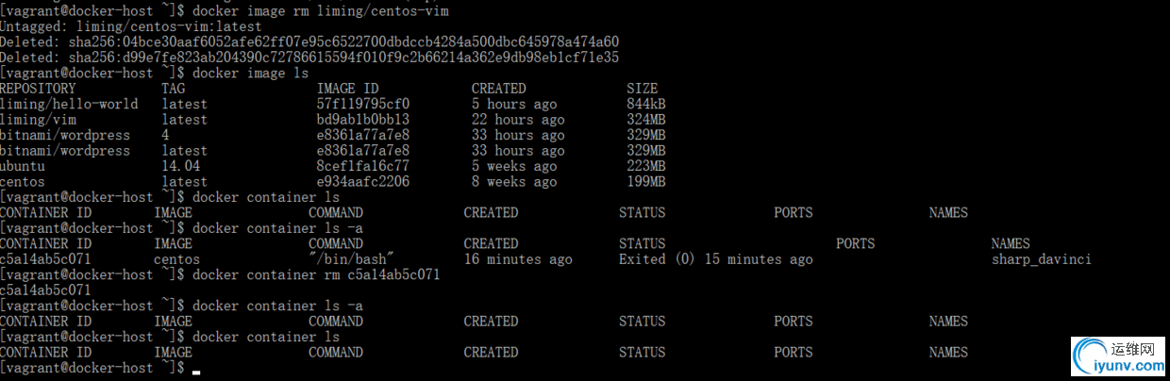Click the 'docker container rm c5a14ab5c071' command
The image size is (1170, 381).
316,274
